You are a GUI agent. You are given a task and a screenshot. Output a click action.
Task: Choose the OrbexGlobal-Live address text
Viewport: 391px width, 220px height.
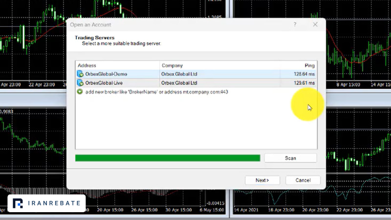point(104,83)
